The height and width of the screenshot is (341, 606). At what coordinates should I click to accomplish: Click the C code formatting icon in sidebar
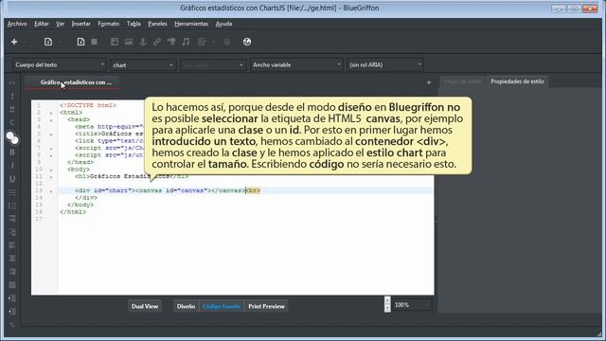[12, 123]
